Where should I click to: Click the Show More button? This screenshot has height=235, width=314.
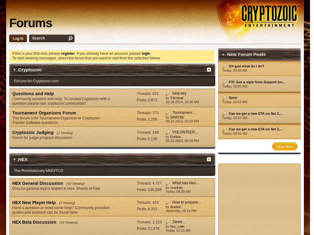[x=285, y=147]
